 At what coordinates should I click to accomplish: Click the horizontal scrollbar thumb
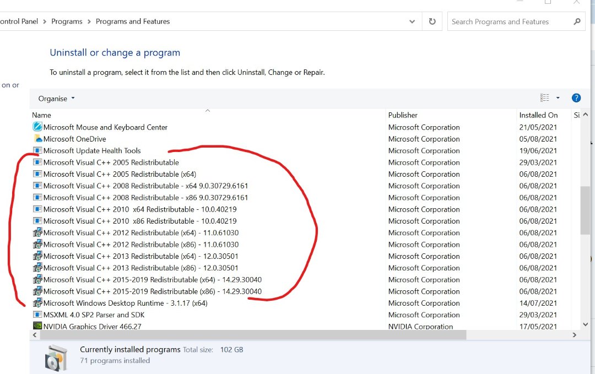point(253,335)
